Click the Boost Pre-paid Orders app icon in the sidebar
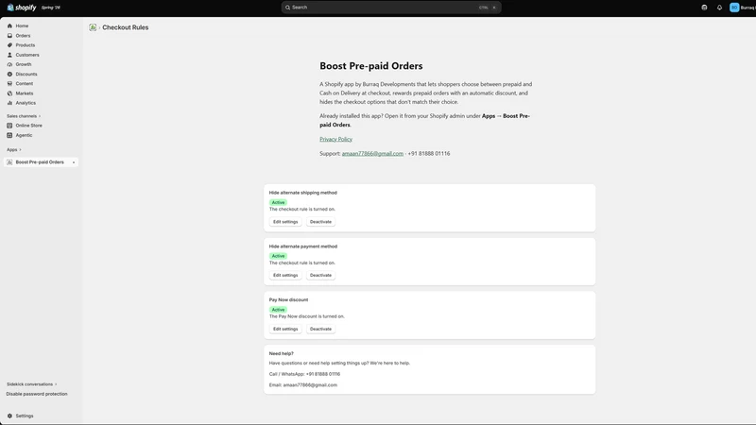The image size is (756, 425). [x=9, y=162]
